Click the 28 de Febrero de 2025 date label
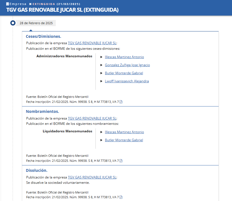The image size is (232, 201). [x=36, y=23]
